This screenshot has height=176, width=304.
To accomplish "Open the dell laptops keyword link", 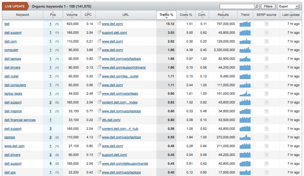I will 13,59.
